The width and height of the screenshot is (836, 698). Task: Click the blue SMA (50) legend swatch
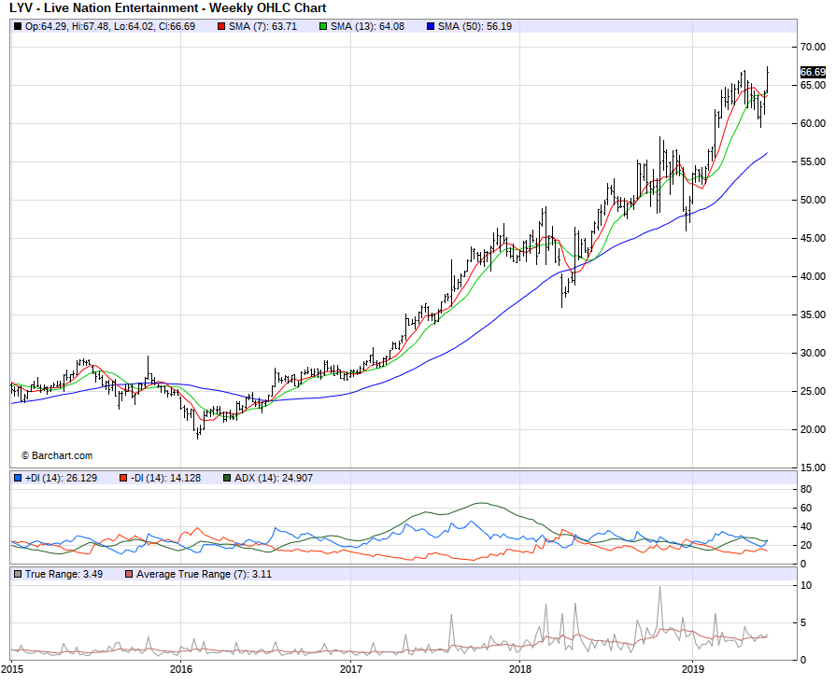point(431,26)
